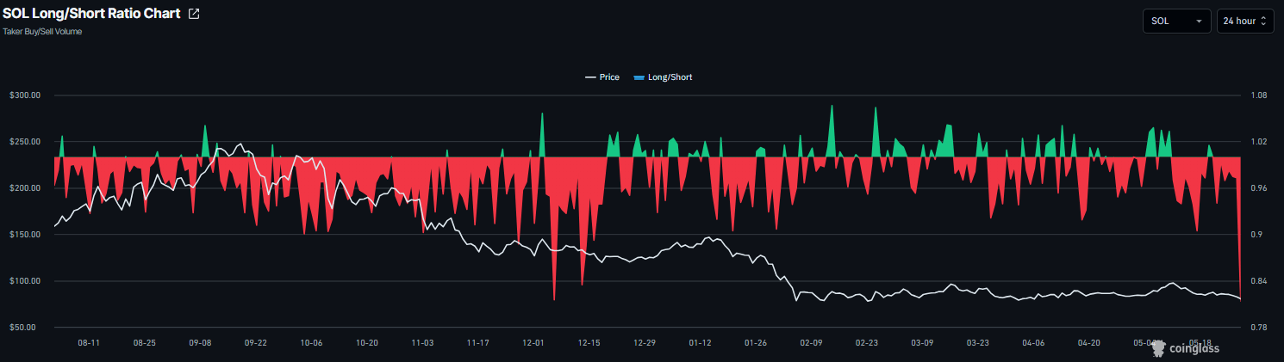Click the SOL Long/Short Ratio Chart title
The width and height of the screenshot is (1284, 362).
click(91, 14)
